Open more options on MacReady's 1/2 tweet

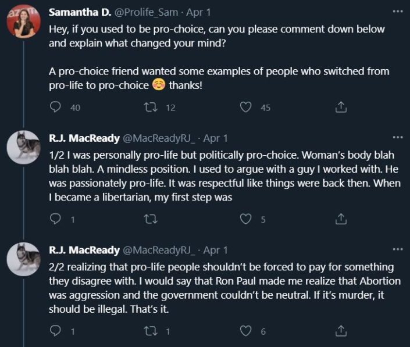(x=397, y=137)
